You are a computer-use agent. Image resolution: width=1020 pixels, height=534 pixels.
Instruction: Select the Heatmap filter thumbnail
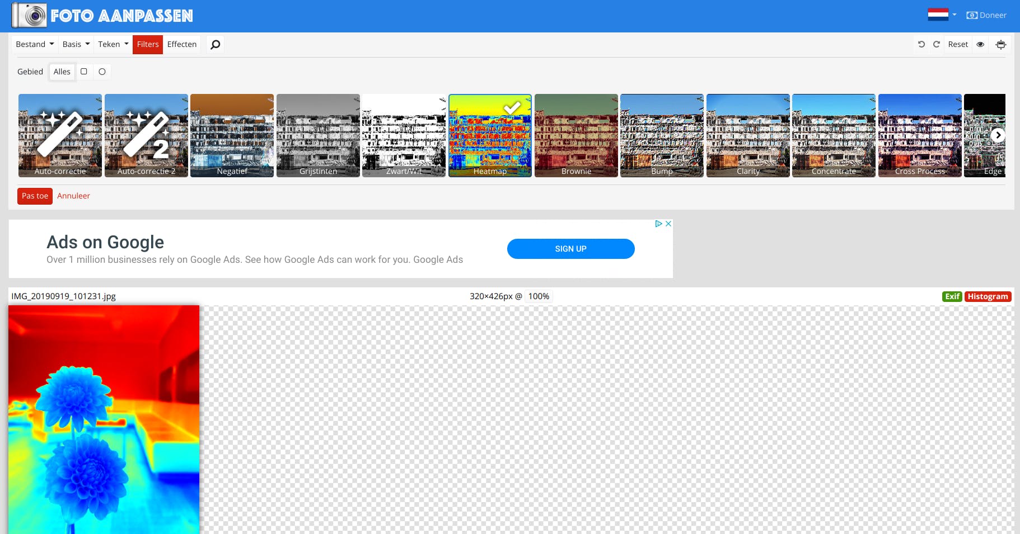(x=490, y=135)
